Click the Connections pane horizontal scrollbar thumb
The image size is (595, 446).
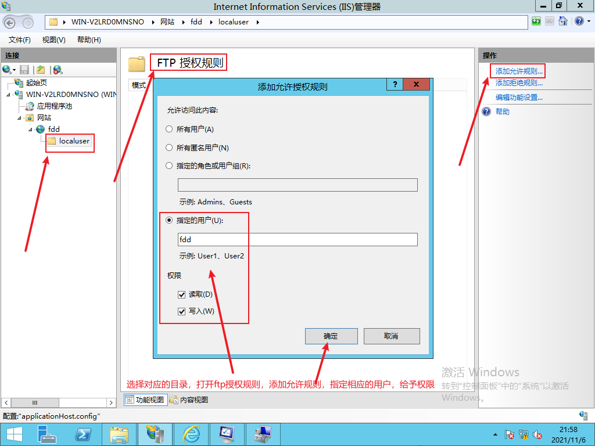[x=34, y=403]
